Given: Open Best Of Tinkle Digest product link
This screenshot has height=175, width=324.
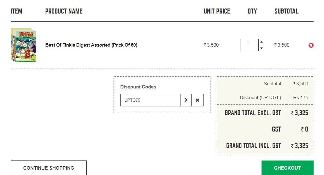Looking at the screenshot, I should 91,45.
